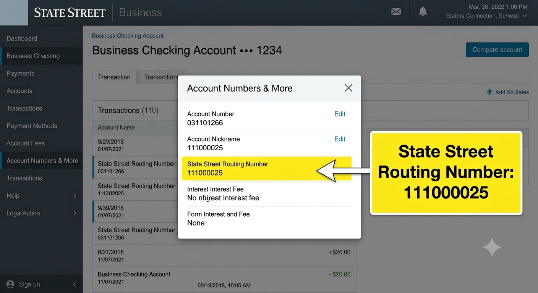The width and height of the screenshot is (538, 293).
Task: Click account number value 031101266 in dialog
Action: [x=205, y=123]
